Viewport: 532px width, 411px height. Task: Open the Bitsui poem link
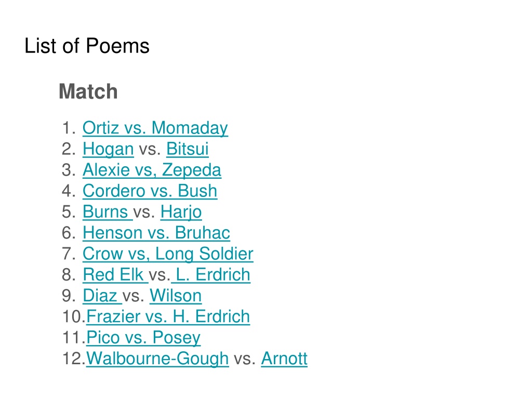tap(187, 149)
